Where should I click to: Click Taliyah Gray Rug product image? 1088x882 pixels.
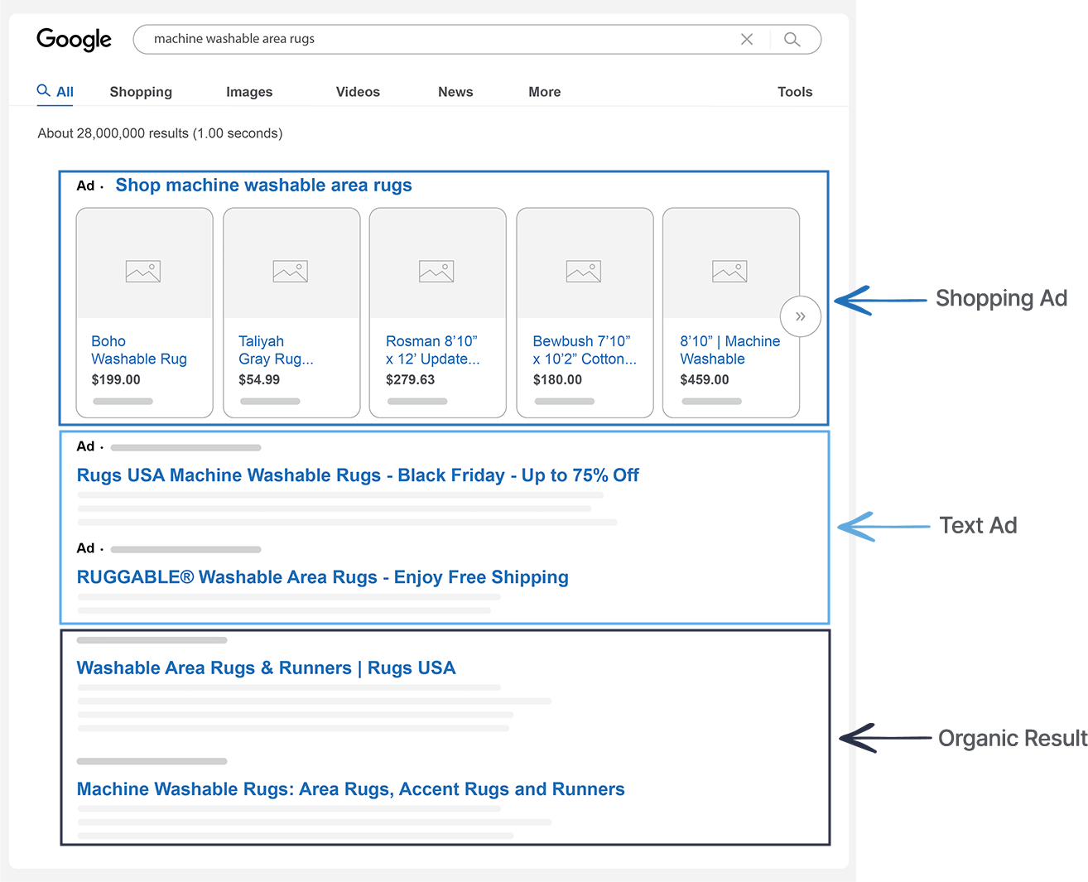point(291,263)
